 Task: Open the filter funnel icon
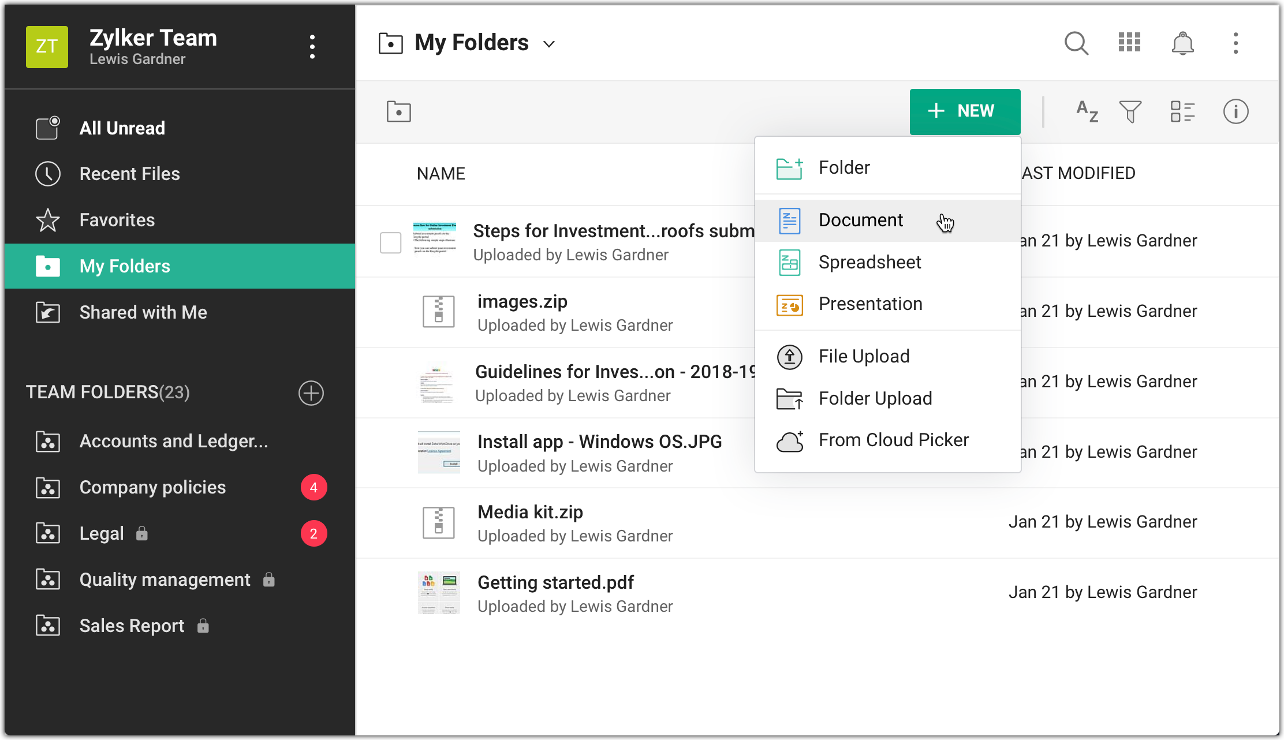pyautogui.click(x=1130, y=111)
